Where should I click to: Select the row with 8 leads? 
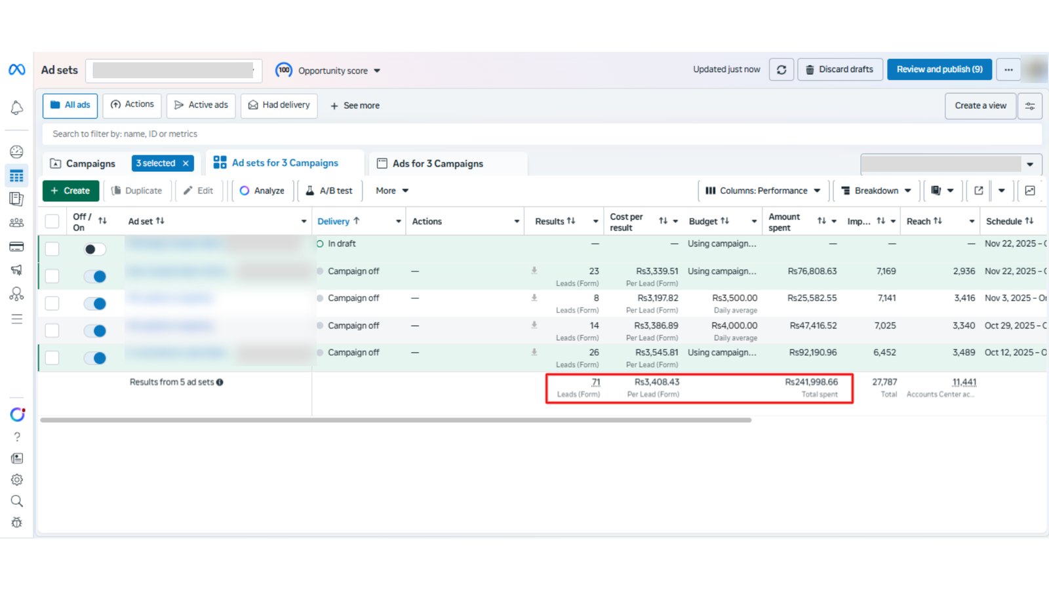[x=52, y=304]
